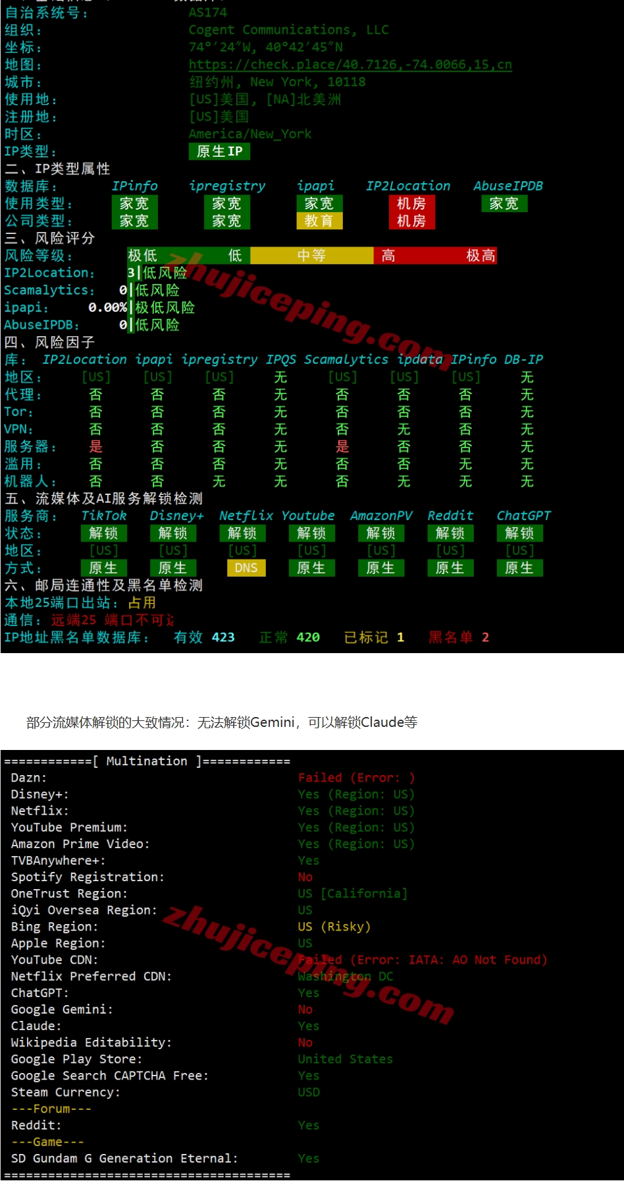The image size is (624, 1181).
Task: Click the "AmazonPV" service provider header
Action: pos(381,515)
